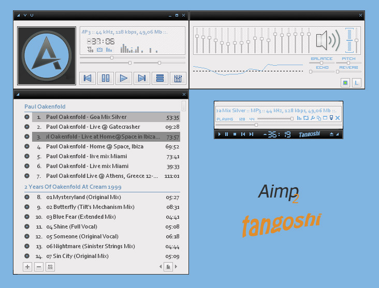Screen dimensions: 379x288
Task: Select track 04 Shine (Full Vocal)
Action: pyautogui.click(x=106, y=226)
